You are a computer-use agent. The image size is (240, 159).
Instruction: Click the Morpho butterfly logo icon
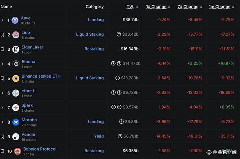click(16, 122)
